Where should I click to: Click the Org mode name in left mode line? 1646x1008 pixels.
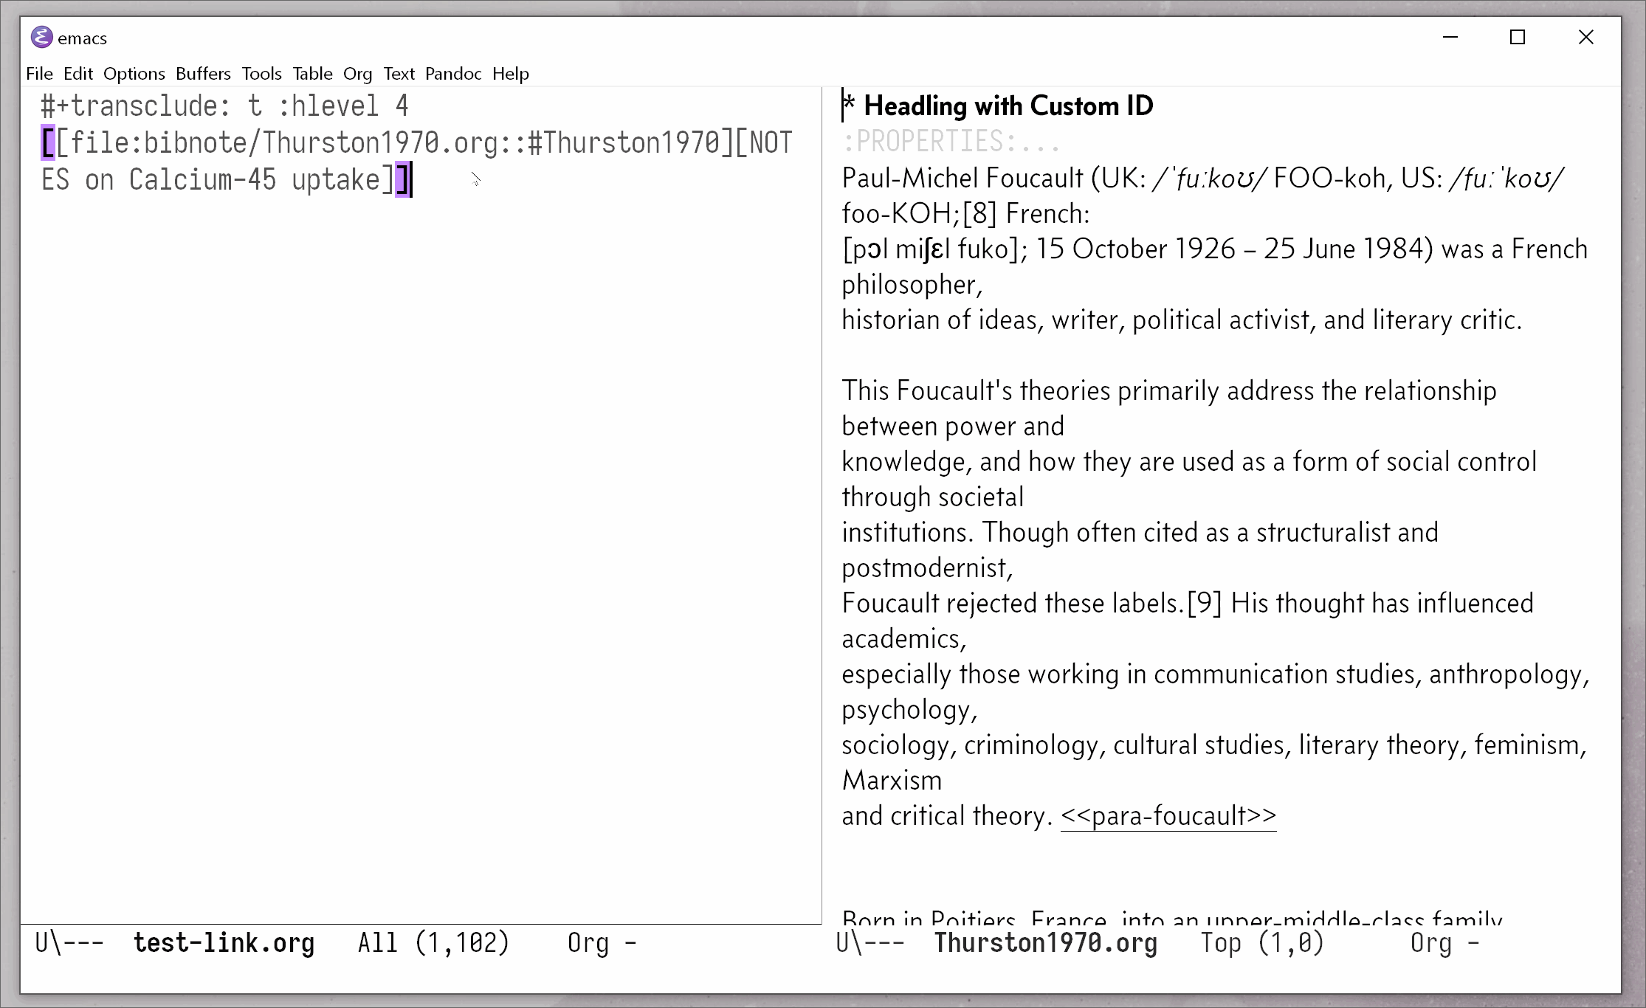click(x=587, y=942)
